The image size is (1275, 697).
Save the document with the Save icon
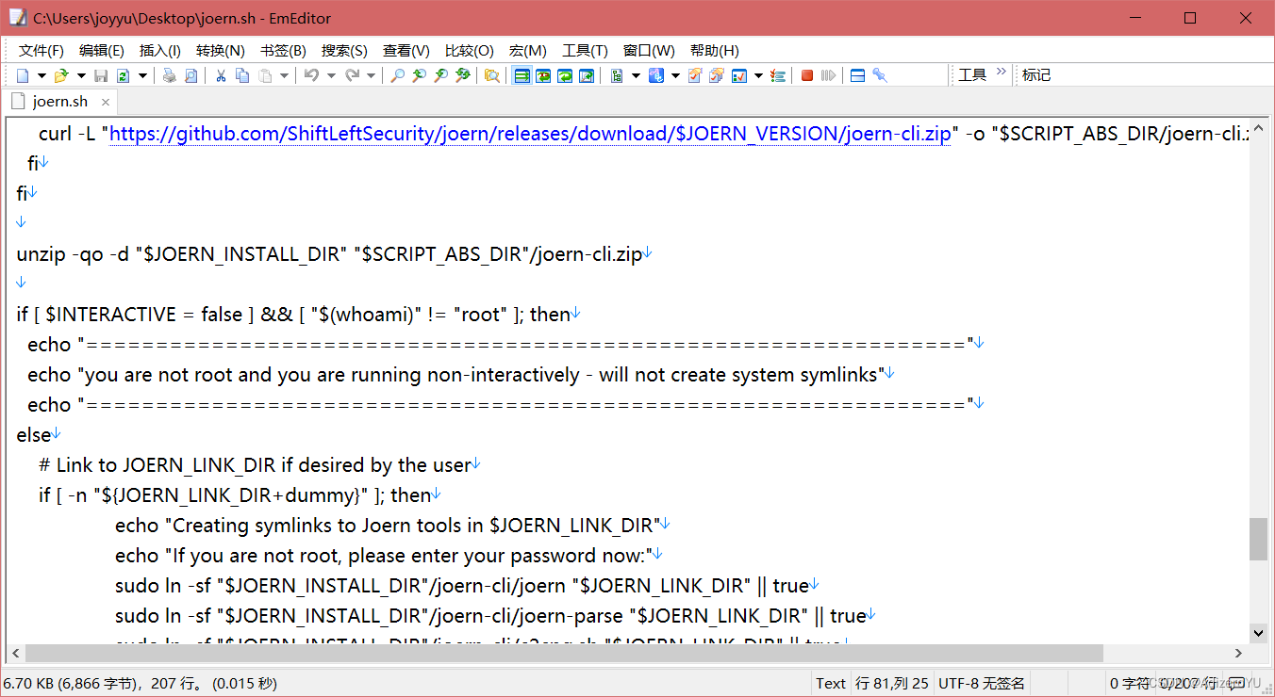[x=101, y=74]
